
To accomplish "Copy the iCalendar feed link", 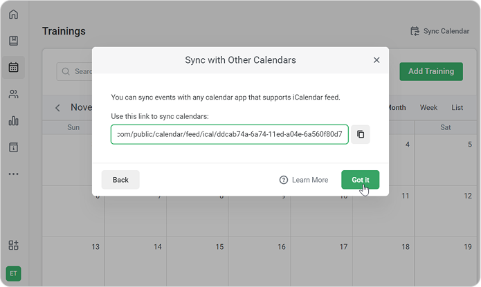I will (361, 134).
